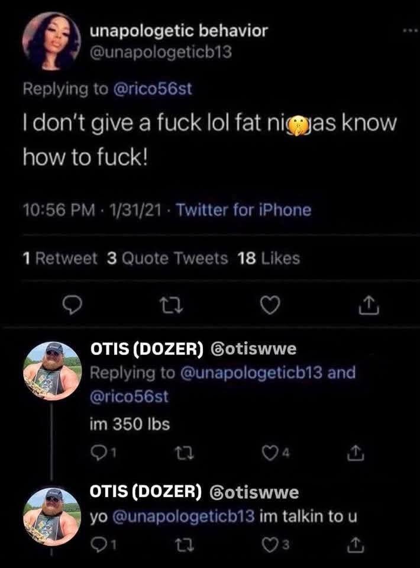View the 3 Quote Tweets list
Image resolution: width=420 pixels, height=568 pixels.
click(x=167, y=259)
